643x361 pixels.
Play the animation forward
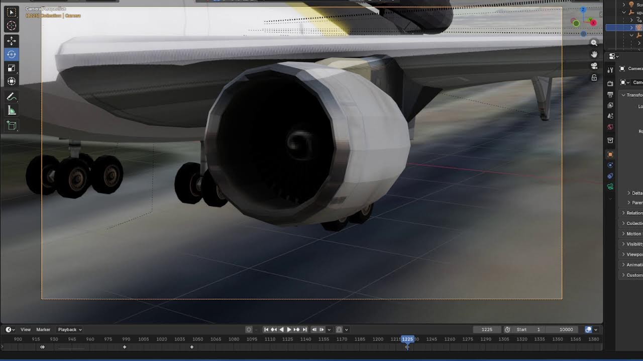pos(289,329)
